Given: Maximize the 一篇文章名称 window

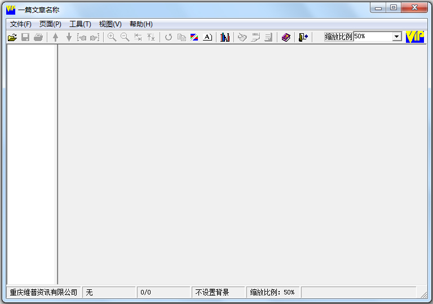Looking at the screenshot, I should tap(394, 8).
